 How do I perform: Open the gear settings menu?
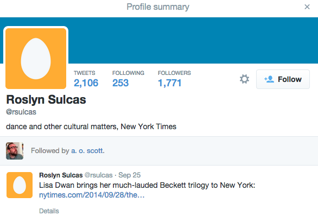(244, 79)
